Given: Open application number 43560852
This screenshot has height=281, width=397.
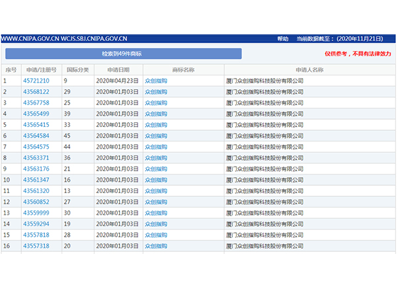Looking at the screenshot, I should [36, 202].
